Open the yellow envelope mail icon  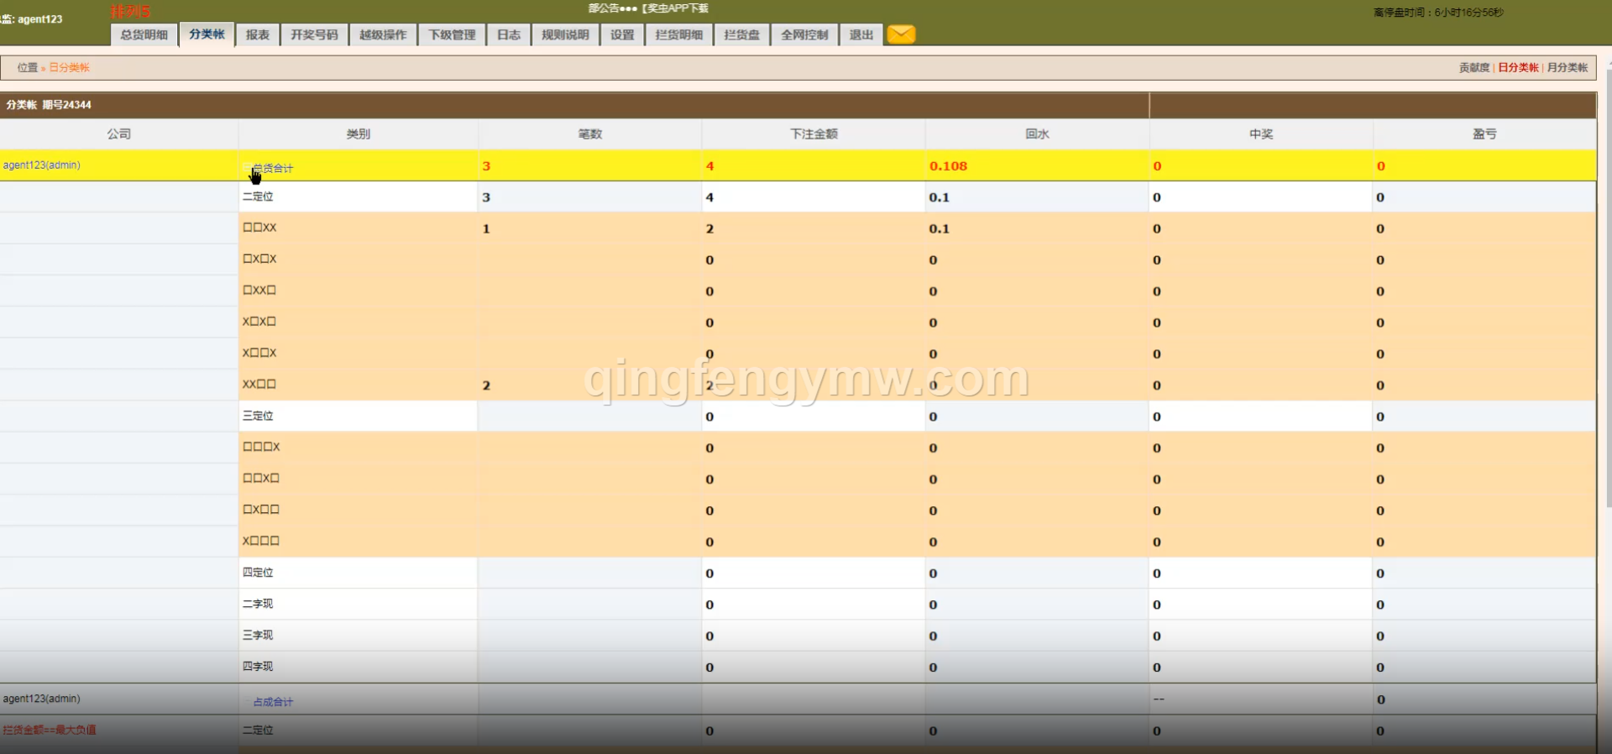[x=901, y=34]
